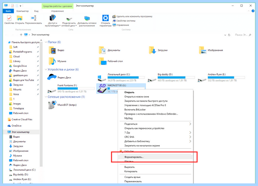Click Локальный диск (C:) usage bar
This screenshot has width=258, height=186.
click(x=126, y=77)
